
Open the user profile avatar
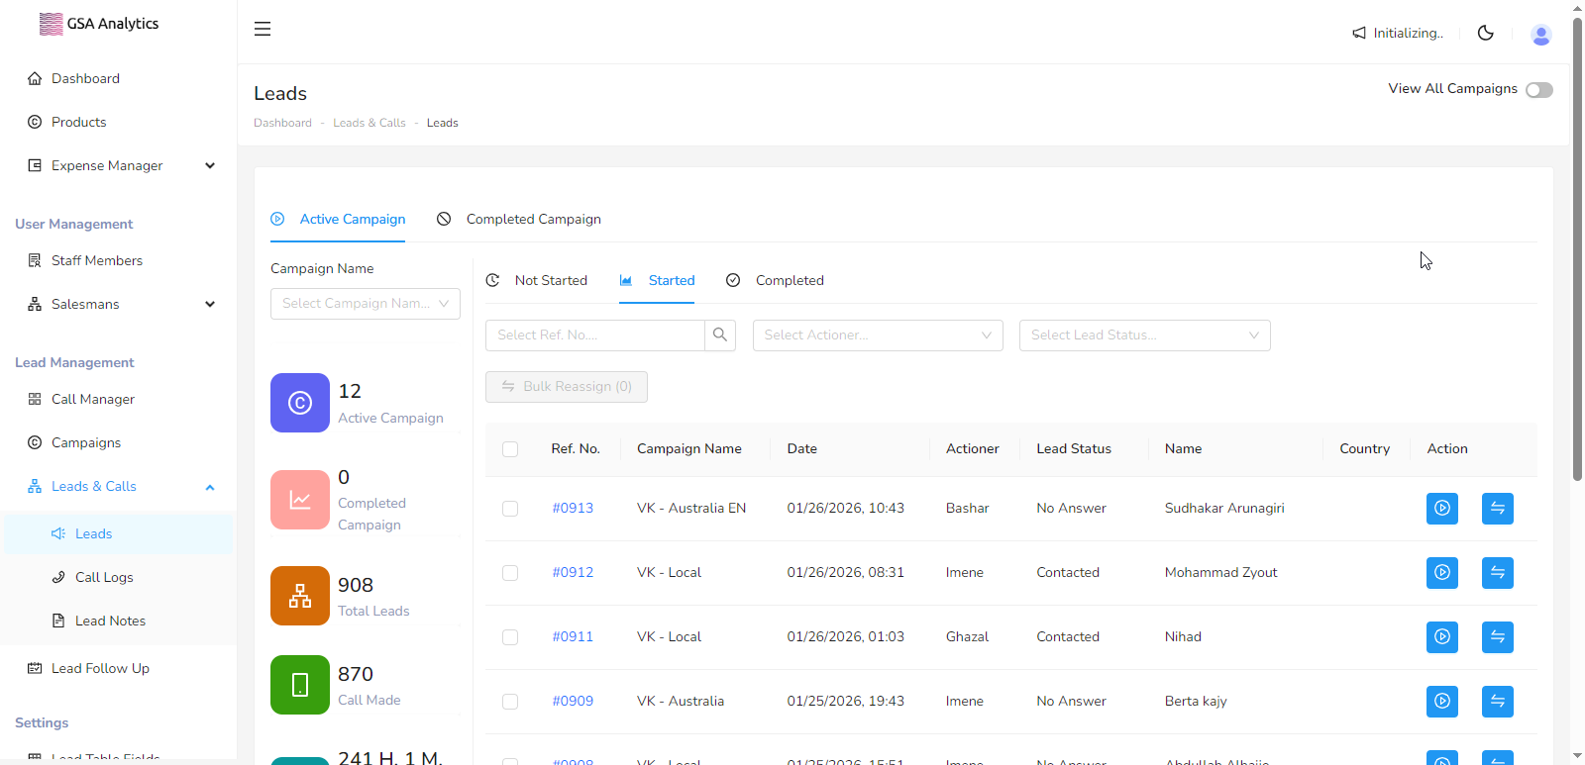click(x=1540, y=35)
